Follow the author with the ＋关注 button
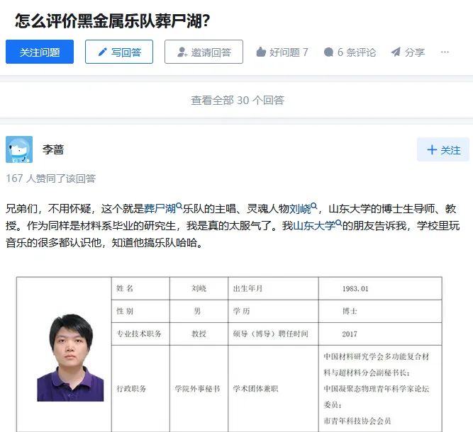The height and width of the screenshot is (432, 473). (443, 149)
